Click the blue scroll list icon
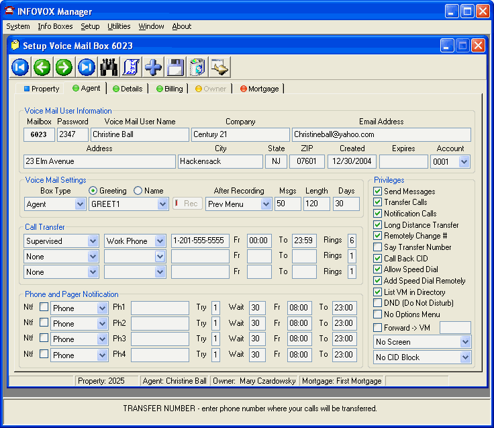This screenshot has height=428, width=494. tap(131, 67)
